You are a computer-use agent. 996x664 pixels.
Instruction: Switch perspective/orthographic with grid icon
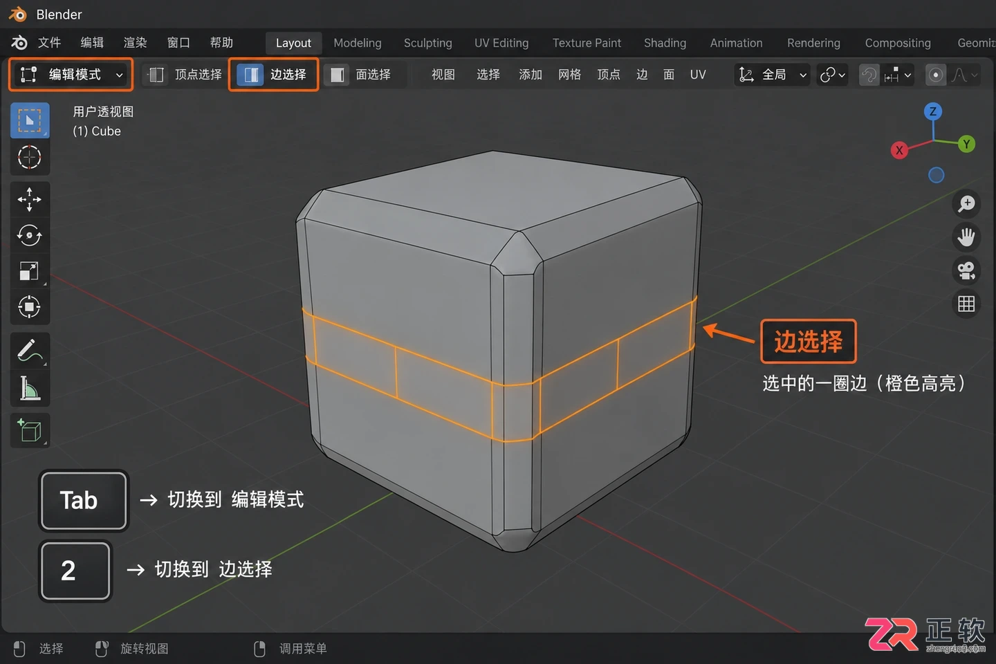click(966, 304)
